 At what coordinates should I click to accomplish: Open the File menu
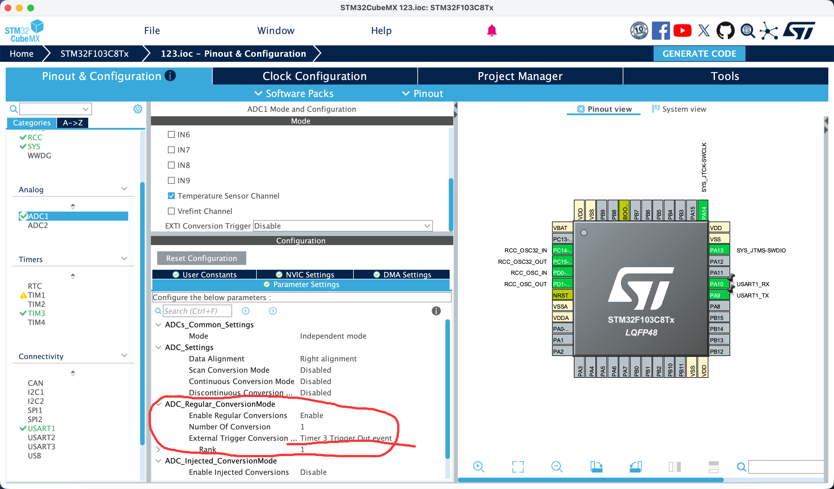[152, 30]
